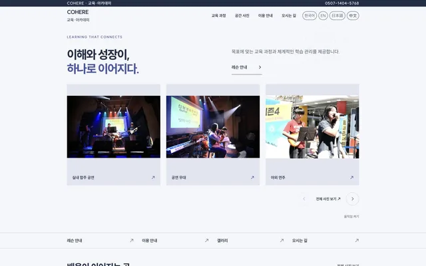This screenshot has height=266, width=426.
Task: Switch language to EN
Action: [323, 16]
